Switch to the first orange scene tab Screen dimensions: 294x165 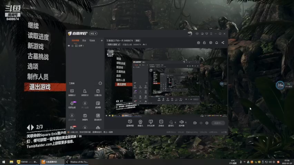click(x=75, y=41)
